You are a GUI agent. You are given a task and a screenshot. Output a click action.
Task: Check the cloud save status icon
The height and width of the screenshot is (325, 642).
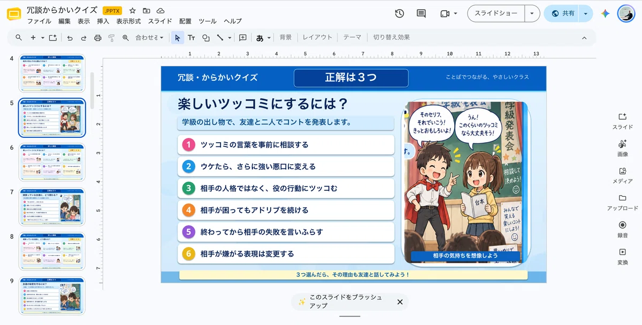[x=160, y=11]
